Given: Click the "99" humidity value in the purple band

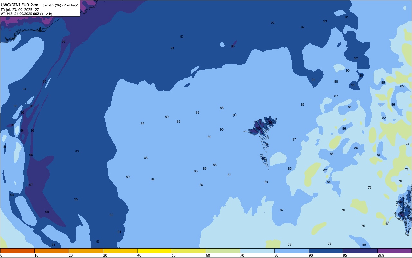Looking at the screenshot, I should click(47, 212).
